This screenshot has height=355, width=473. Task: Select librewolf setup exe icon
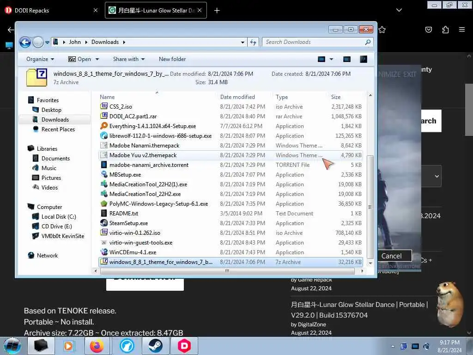coord(104,135)
